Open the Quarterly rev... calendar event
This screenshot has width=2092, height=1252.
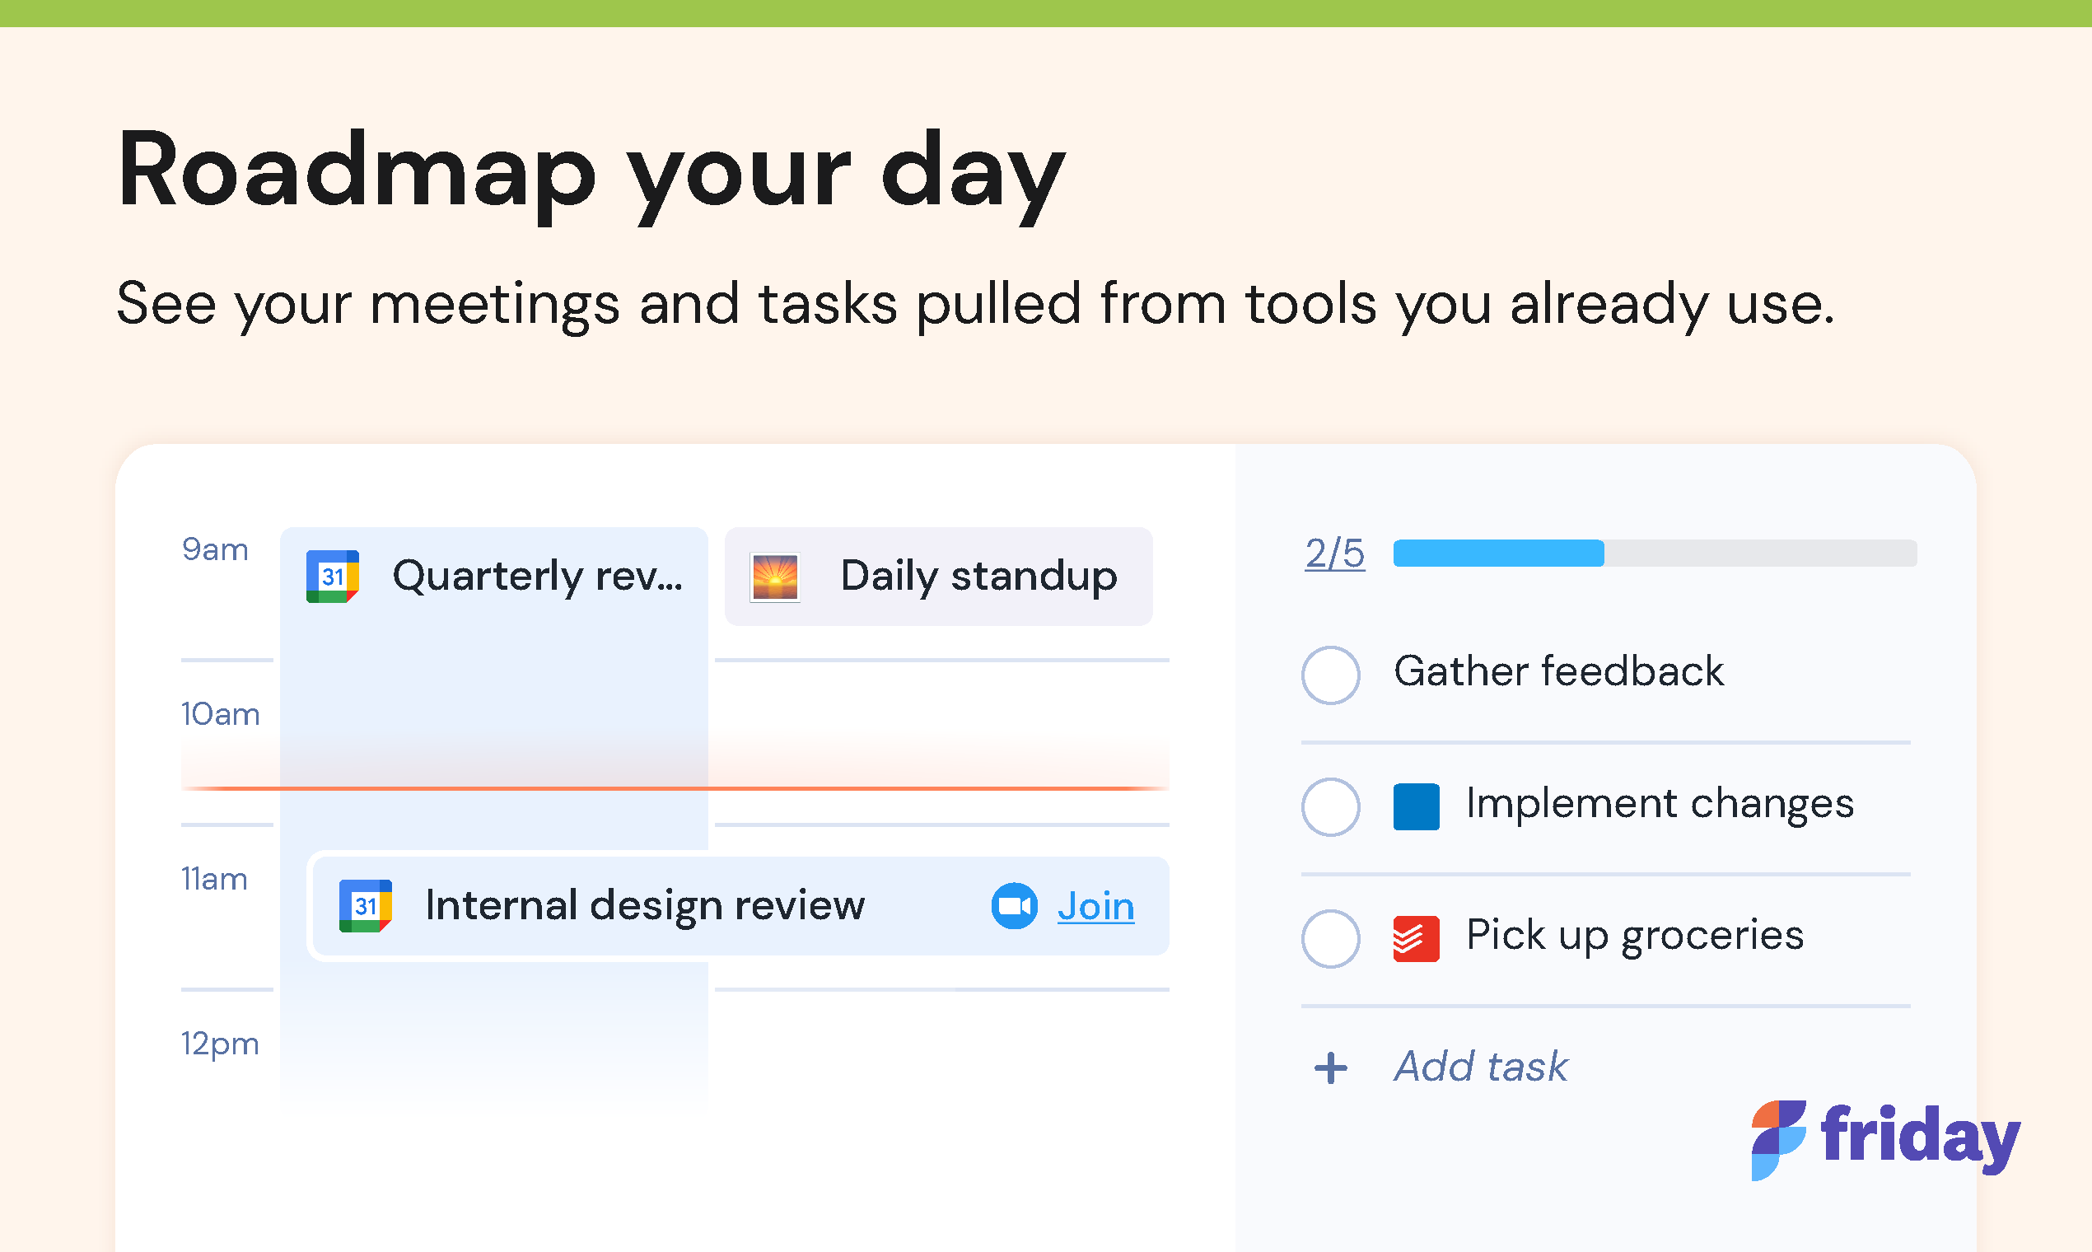point(536,577)
